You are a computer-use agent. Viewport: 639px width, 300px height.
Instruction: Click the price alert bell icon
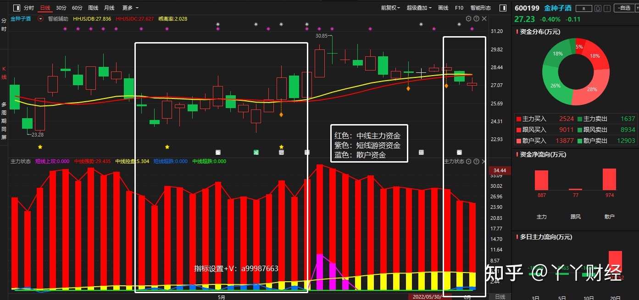coord(597,8)
